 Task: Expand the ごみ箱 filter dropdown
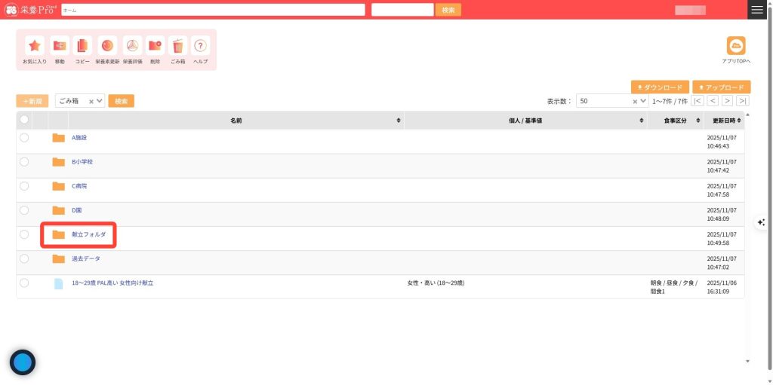tap(100, 101)
